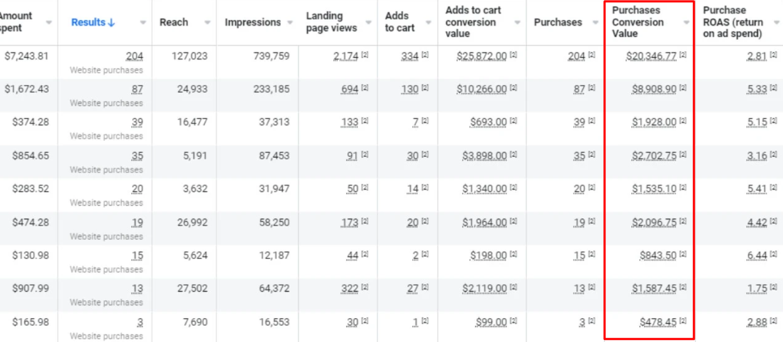Open Landing page views column dropdown arrow

click(x=368, y=23)
